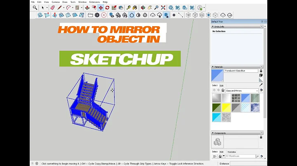Select the Rotate tool

point(107,7)
